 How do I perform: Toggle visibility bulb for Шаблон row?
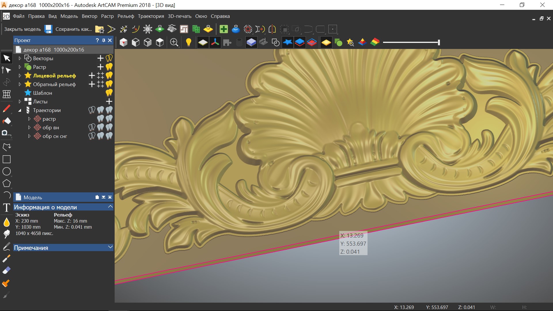pos(109,93)
